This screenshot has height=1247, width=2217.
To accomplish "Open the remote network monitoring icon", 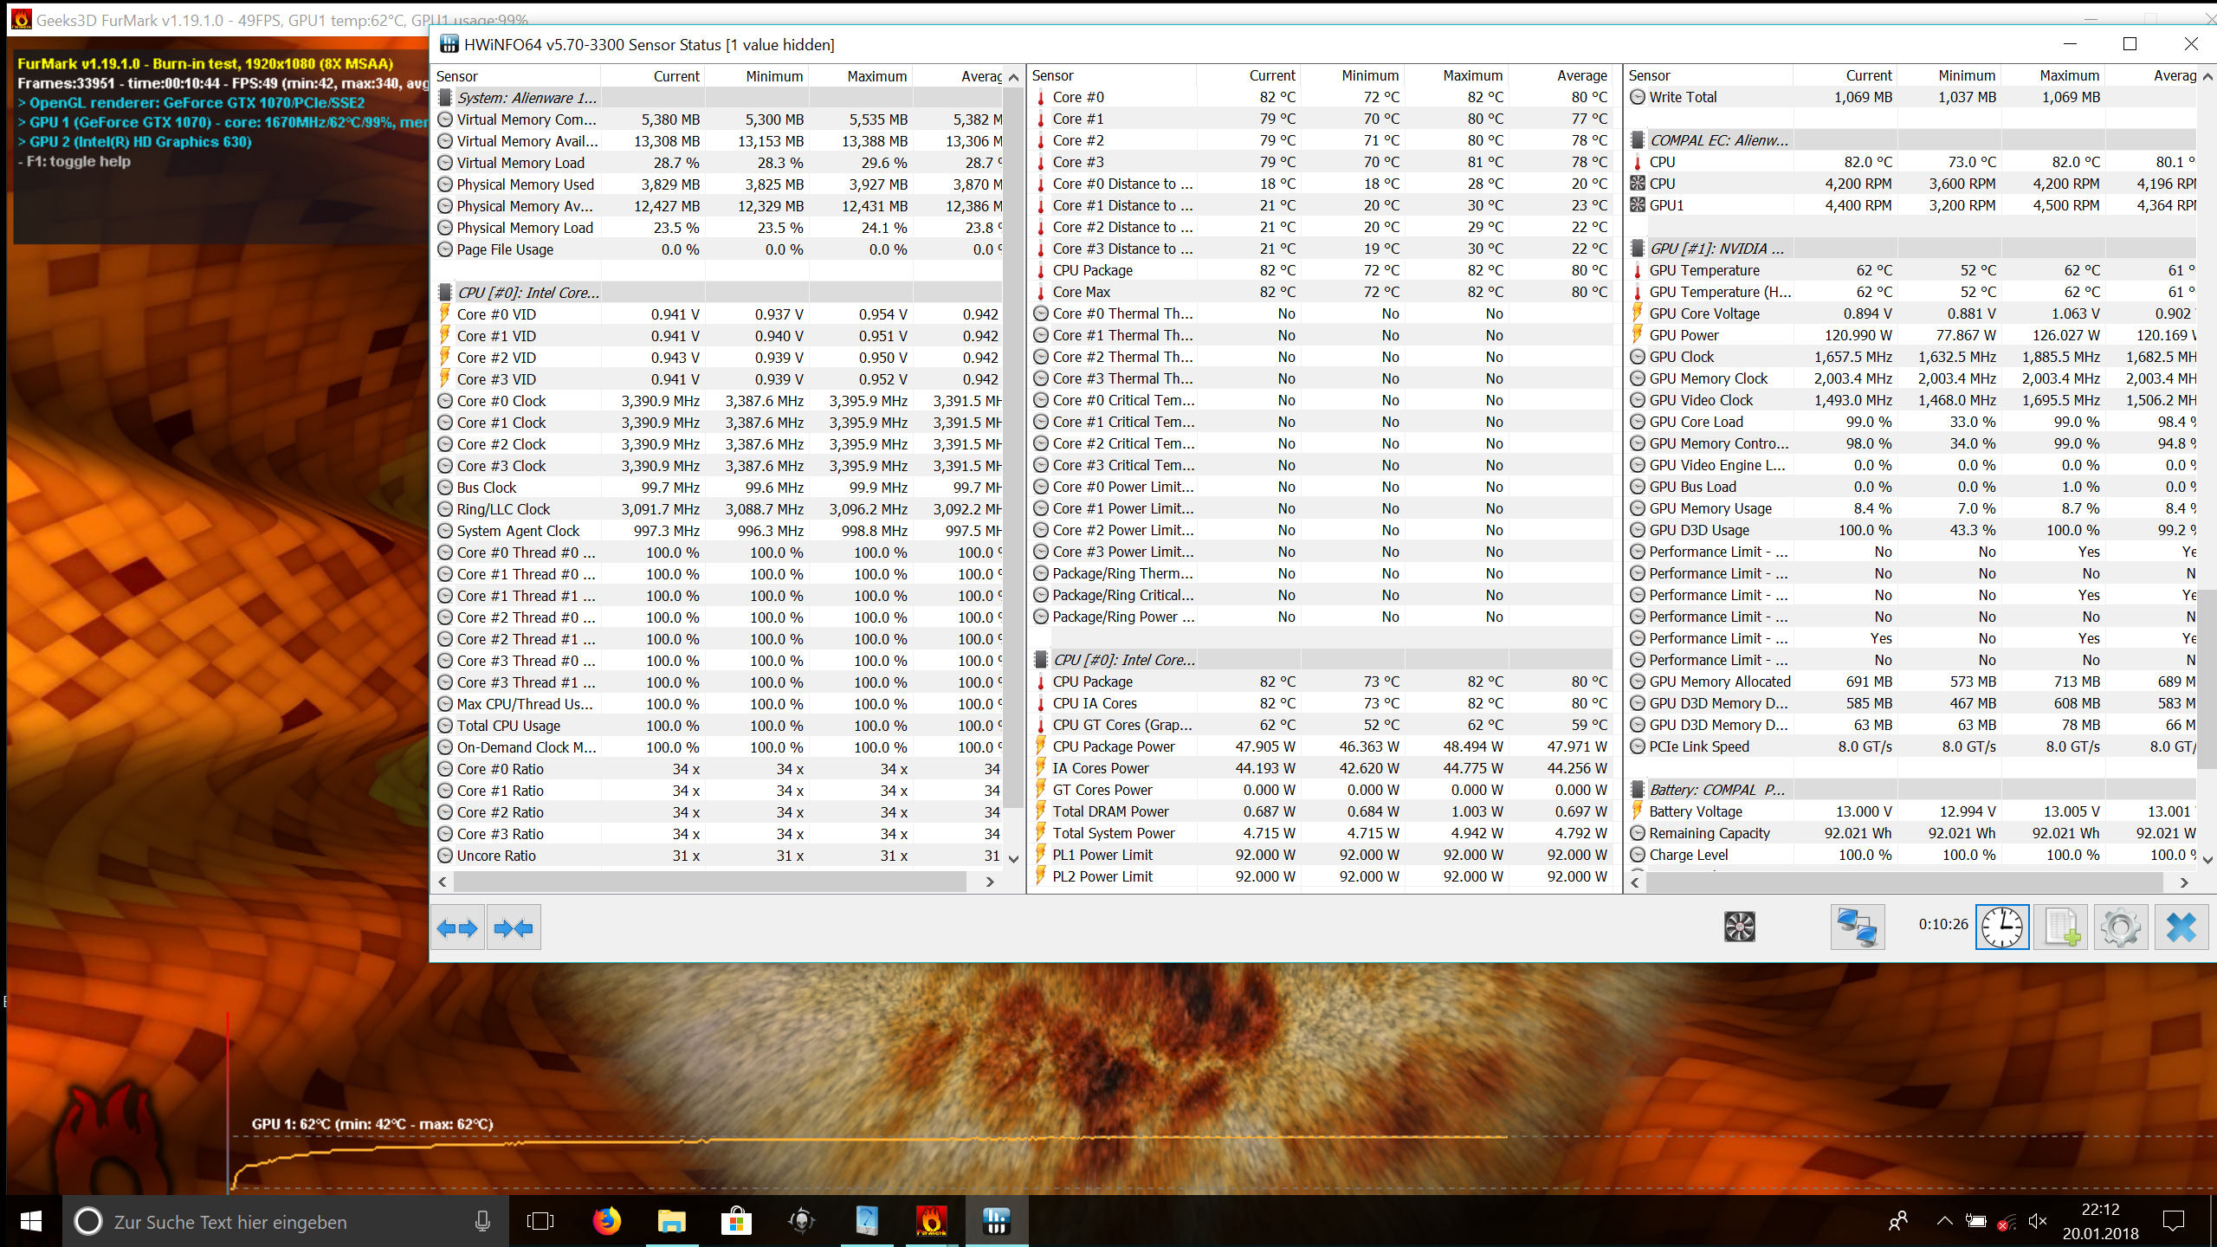I will click(1857, 927).
